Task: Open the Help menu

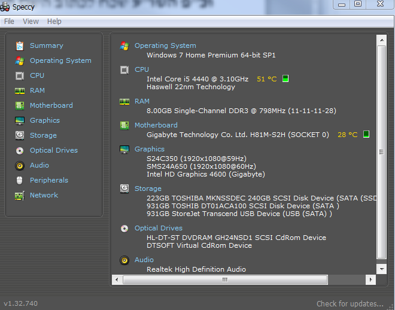Action: tap(54, 22)
